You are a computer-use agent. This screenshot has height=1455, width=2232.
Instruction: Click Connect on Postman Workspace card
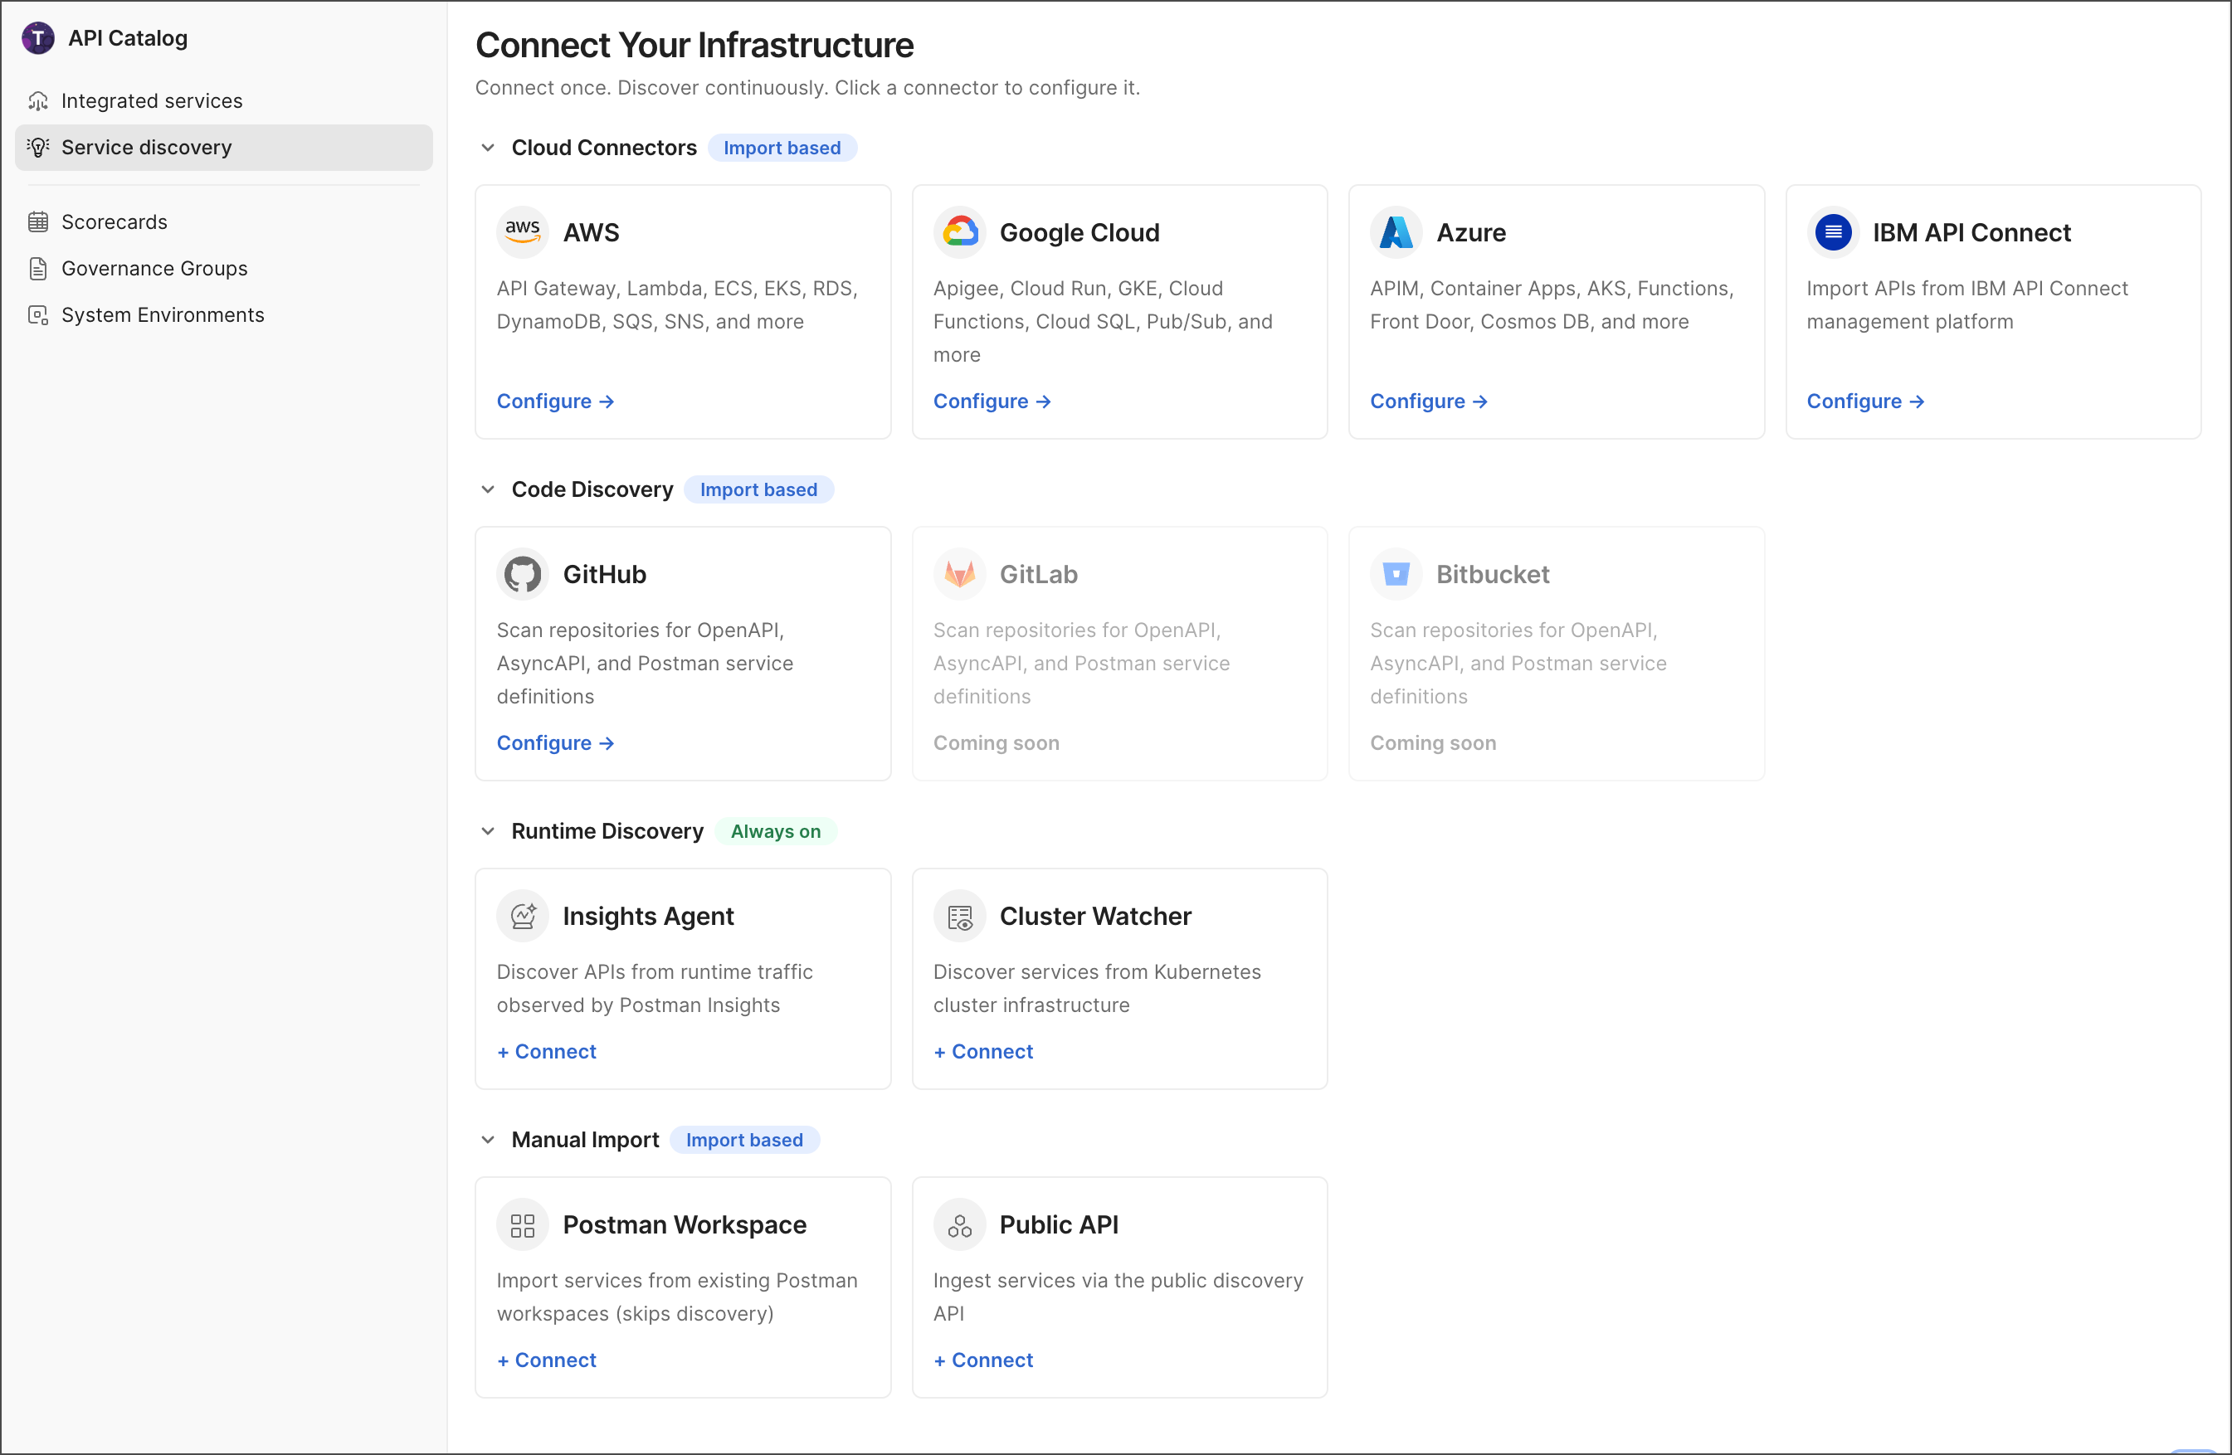546,1360
